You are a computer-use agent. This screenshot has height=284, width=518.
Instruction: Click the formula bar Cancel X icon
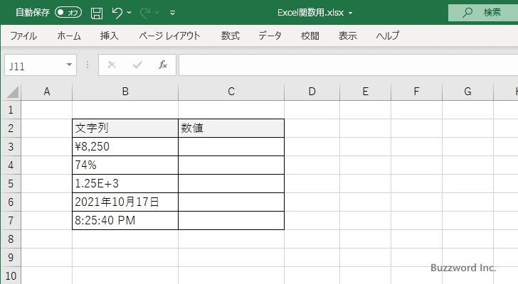click(x=112, y=65)
